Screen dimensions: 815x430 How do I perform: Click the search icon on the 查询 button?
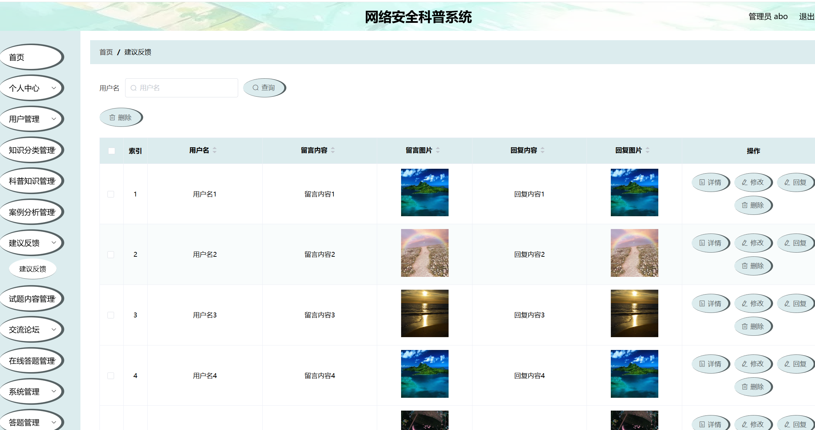pos(255,87)
